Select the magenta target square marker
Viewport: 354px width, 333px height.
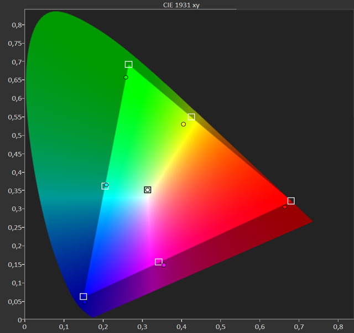click(159, 262)
